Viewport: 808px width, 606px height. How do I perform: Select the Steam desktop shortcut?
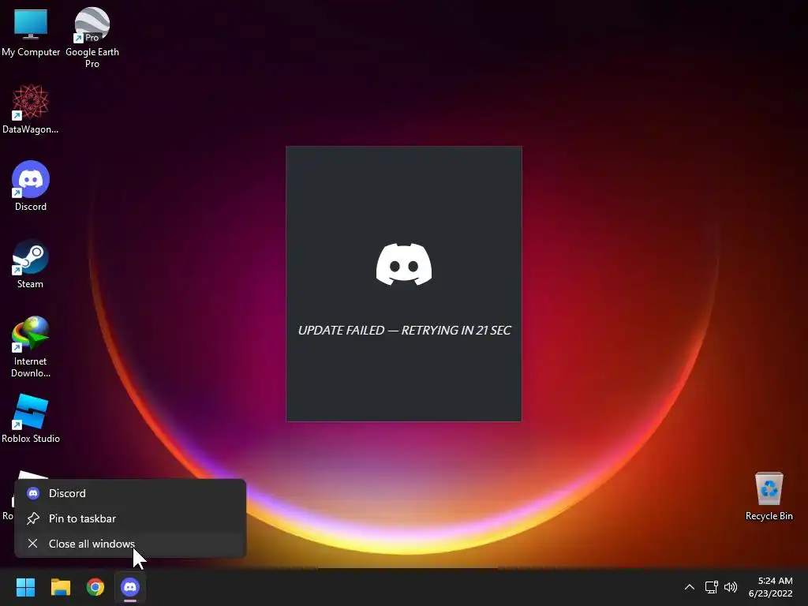click(31, 264)
